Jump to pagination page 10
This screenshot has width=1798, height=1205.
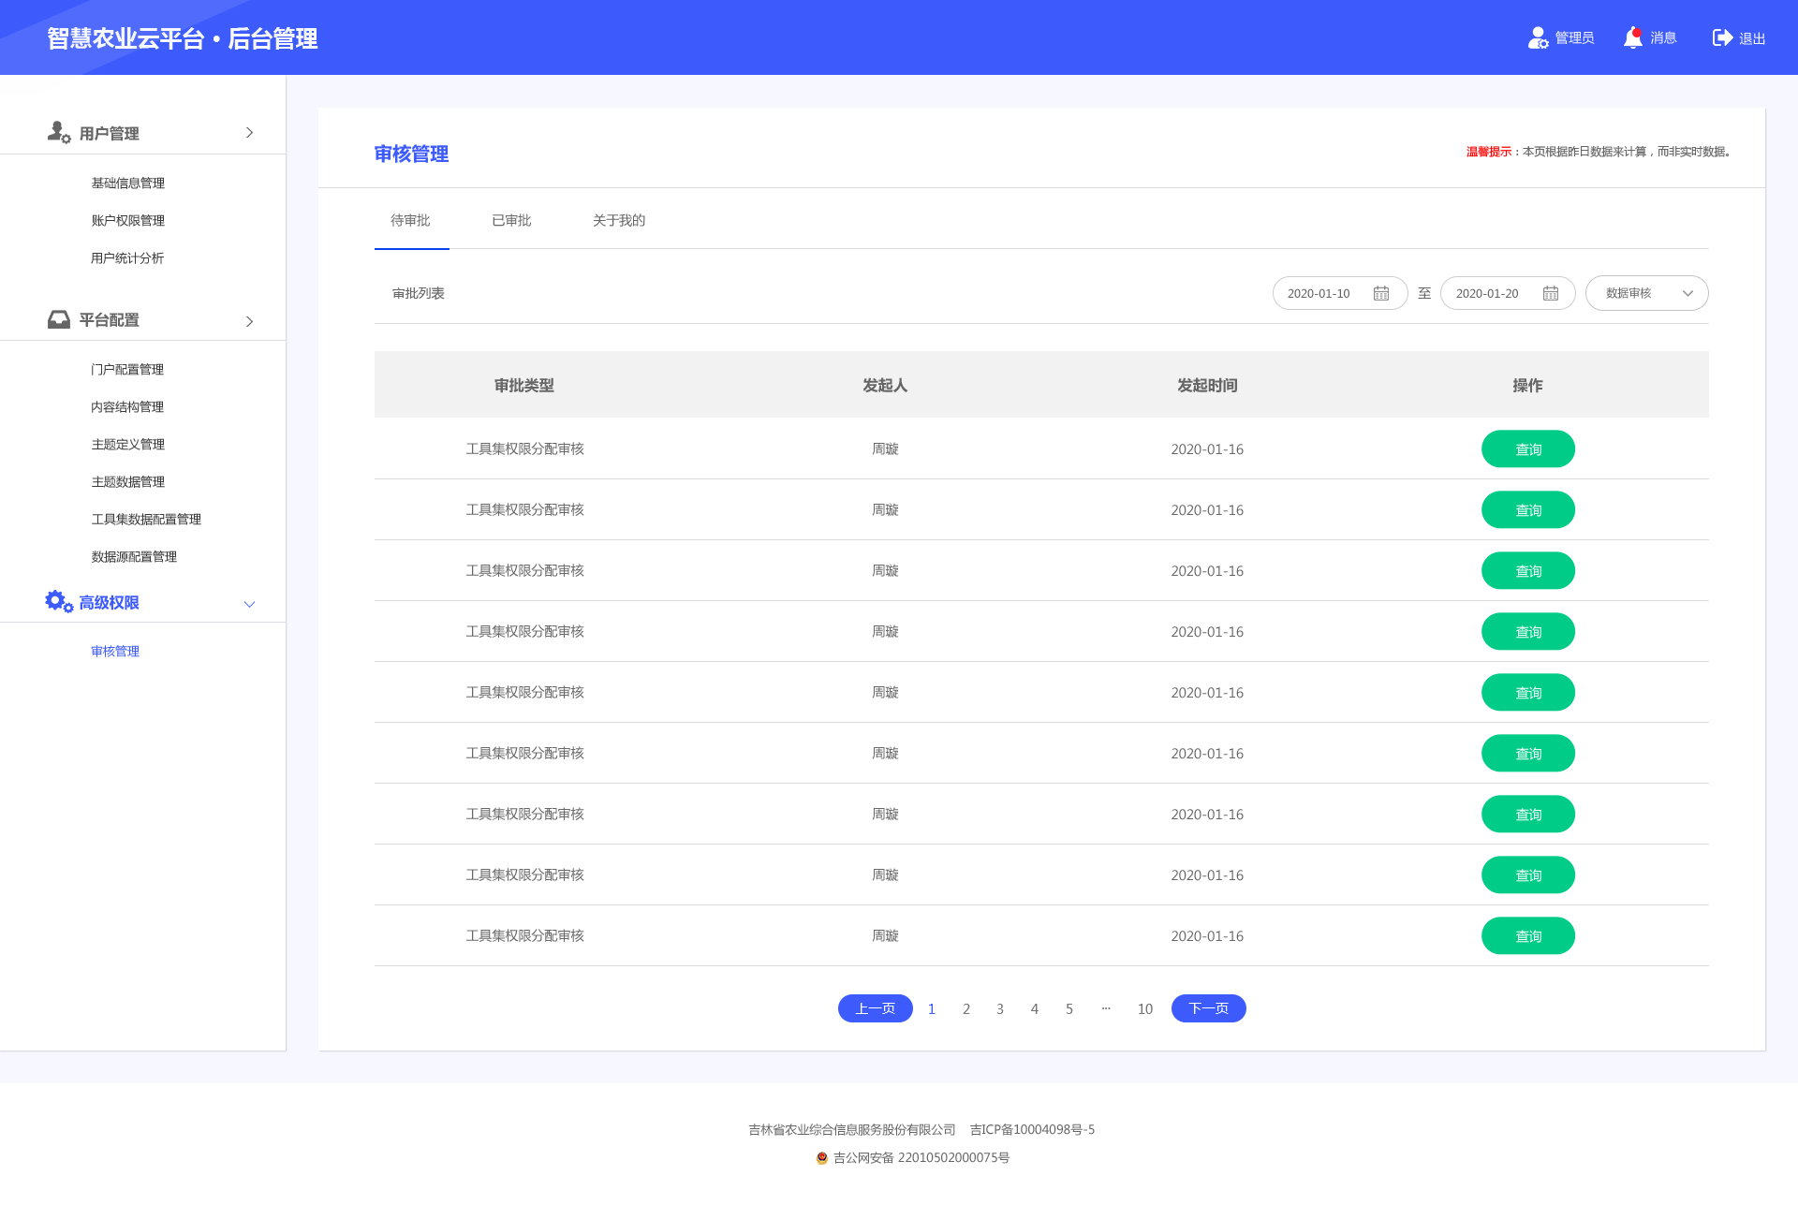click(1145, 1008)
